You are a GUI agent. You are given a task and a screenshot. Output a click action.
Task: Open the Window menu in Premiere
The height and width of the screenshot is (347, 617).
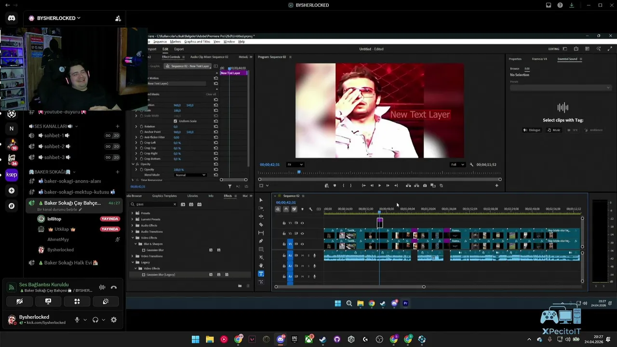pos(229,42)
